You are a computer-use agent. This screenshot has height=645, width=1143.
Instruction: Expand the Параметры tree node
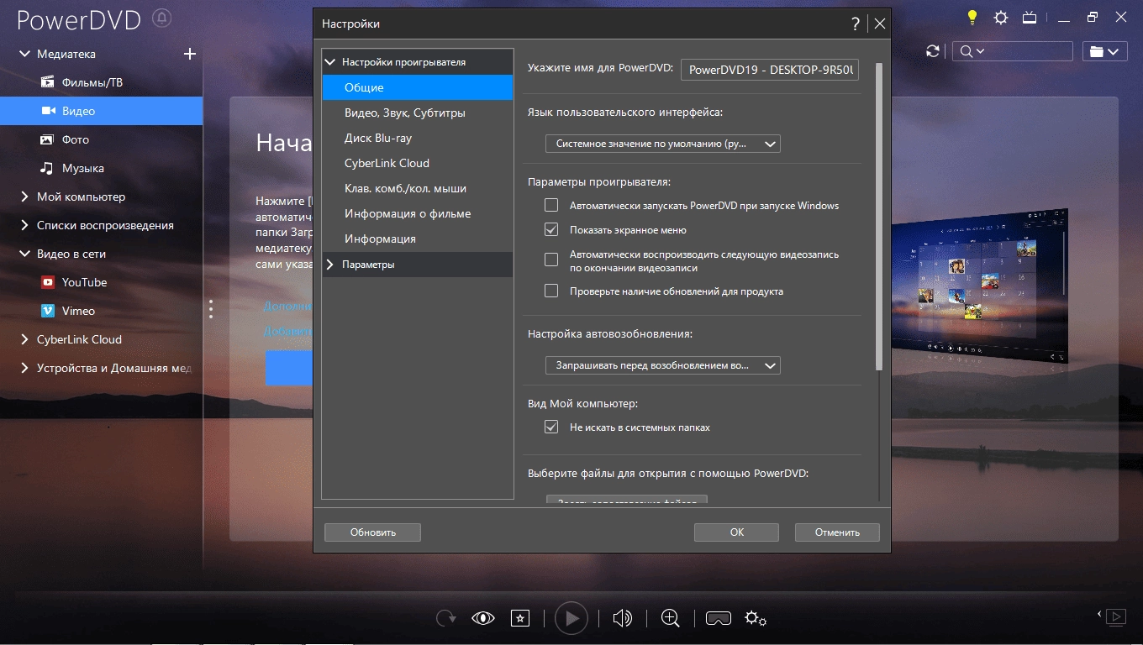pyautogui.click(x=330, y=265)
